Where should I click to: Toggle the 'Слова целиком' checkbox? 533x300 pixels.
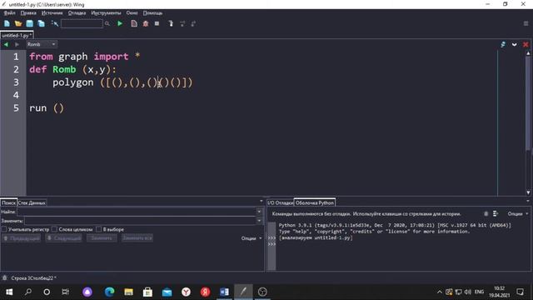pos(54,229)
